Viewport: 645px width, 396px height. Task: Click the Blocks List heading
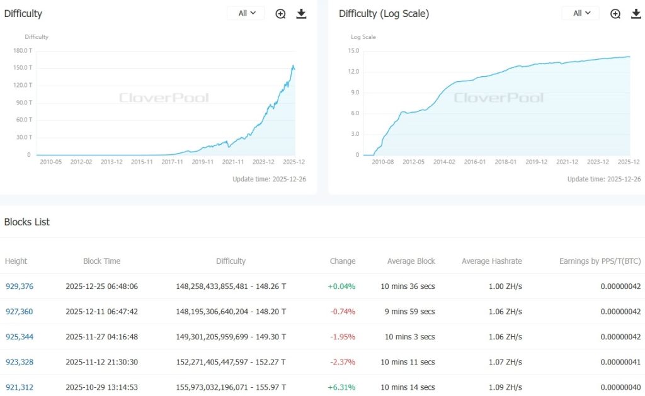[27, 222]
